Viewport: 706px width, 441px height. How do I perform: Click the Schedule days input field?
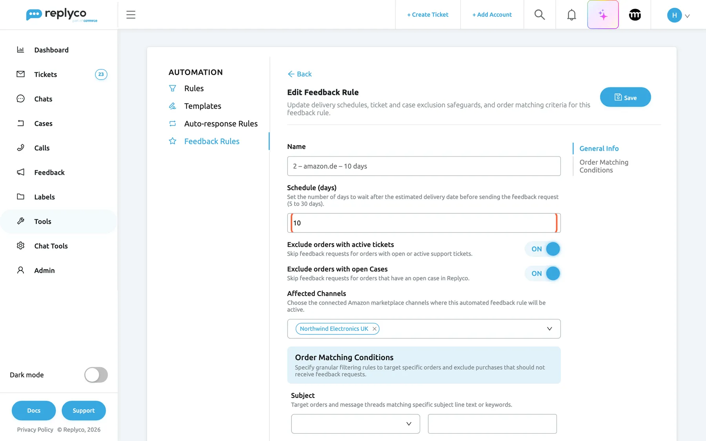click(424, 223)
